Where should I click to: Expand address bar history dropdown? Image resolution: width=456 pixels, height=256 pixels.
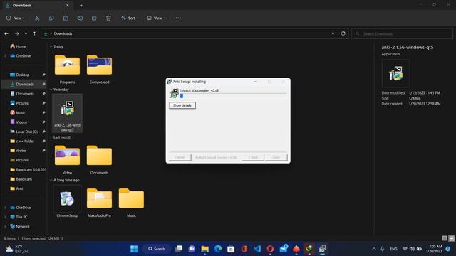(x=333, y=33)
